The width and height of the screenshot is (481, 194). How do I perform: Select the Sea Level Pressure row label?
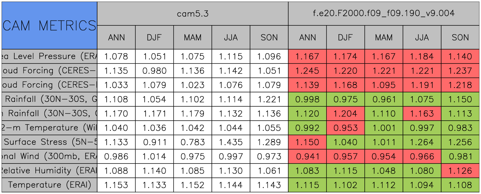click(x=49, y=57)
